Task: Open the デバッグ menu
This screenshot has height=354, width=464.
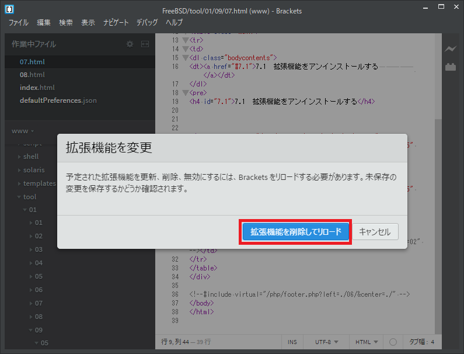Action: [x=146, y=23]
